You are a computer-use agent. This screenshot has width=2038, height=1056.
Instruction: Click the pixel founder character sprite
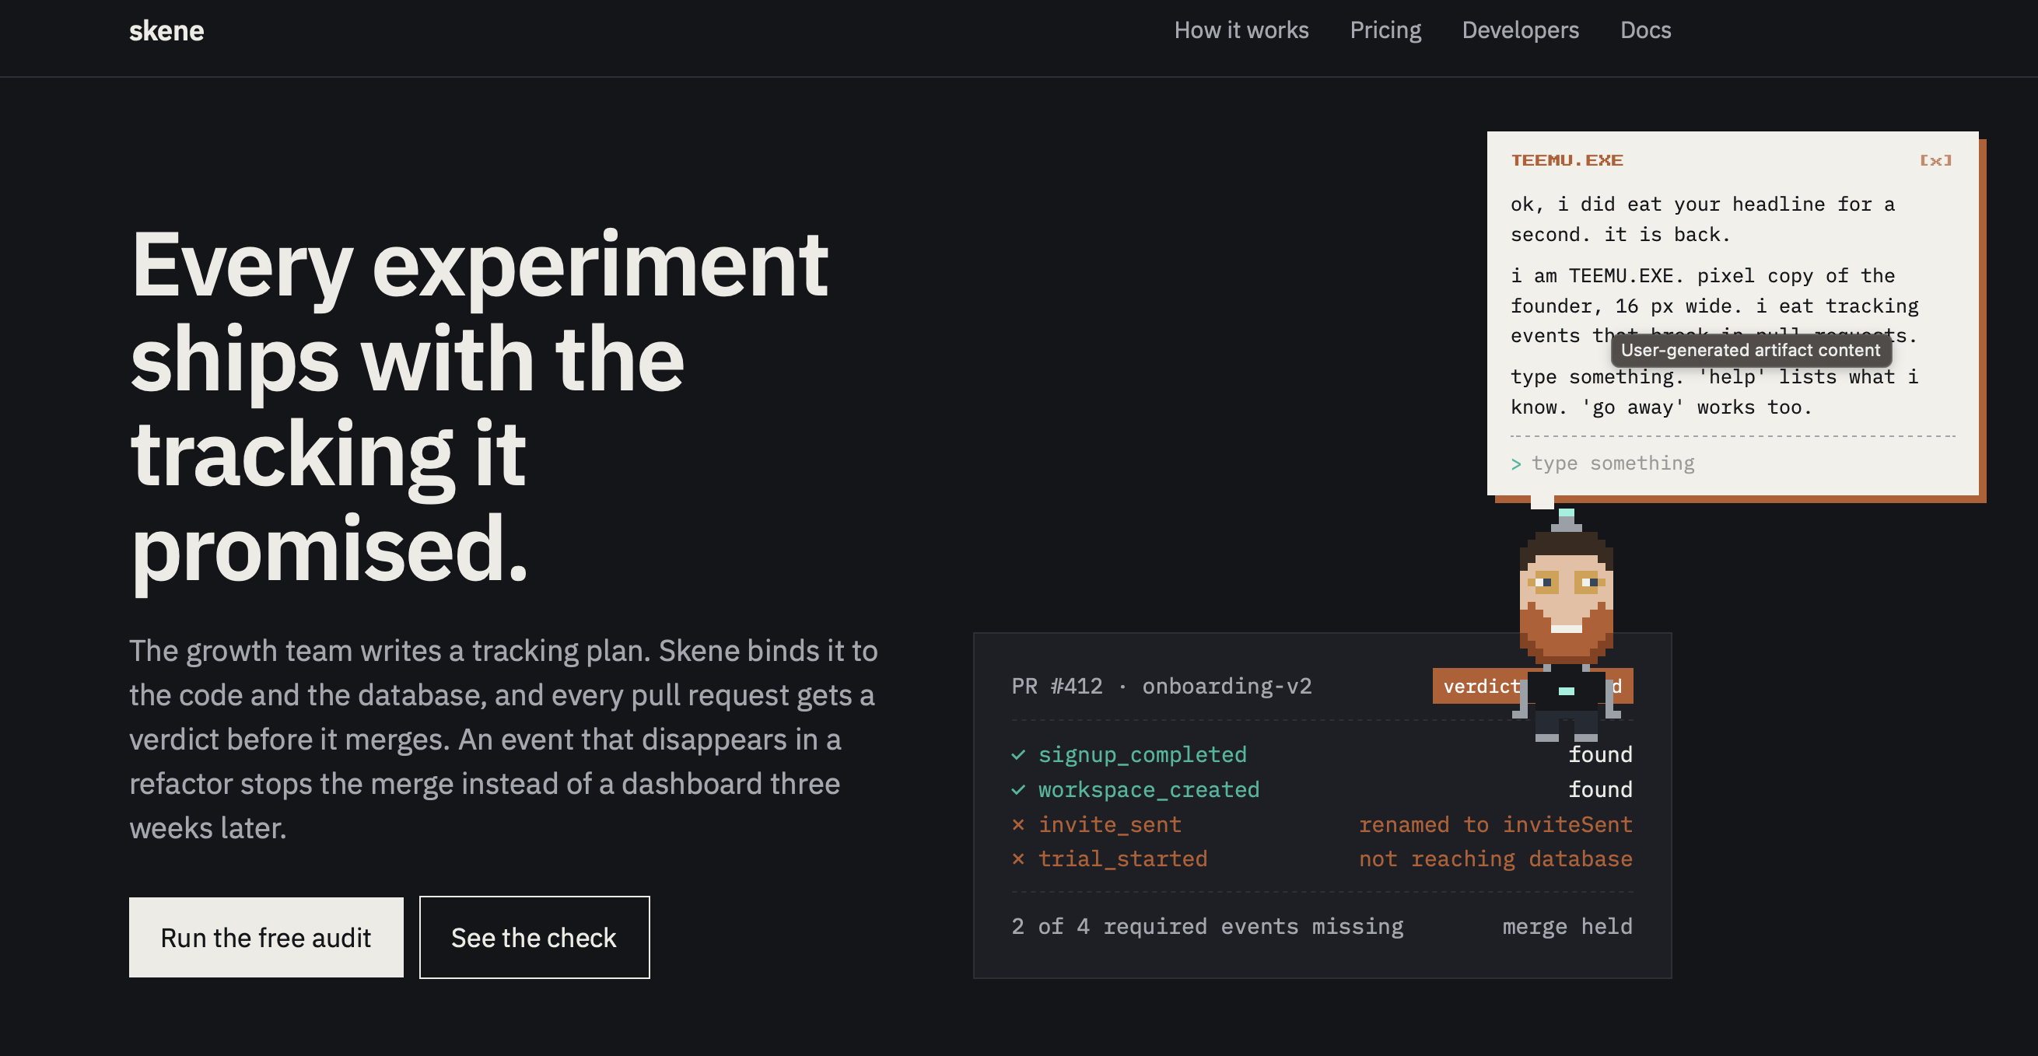1567,625
